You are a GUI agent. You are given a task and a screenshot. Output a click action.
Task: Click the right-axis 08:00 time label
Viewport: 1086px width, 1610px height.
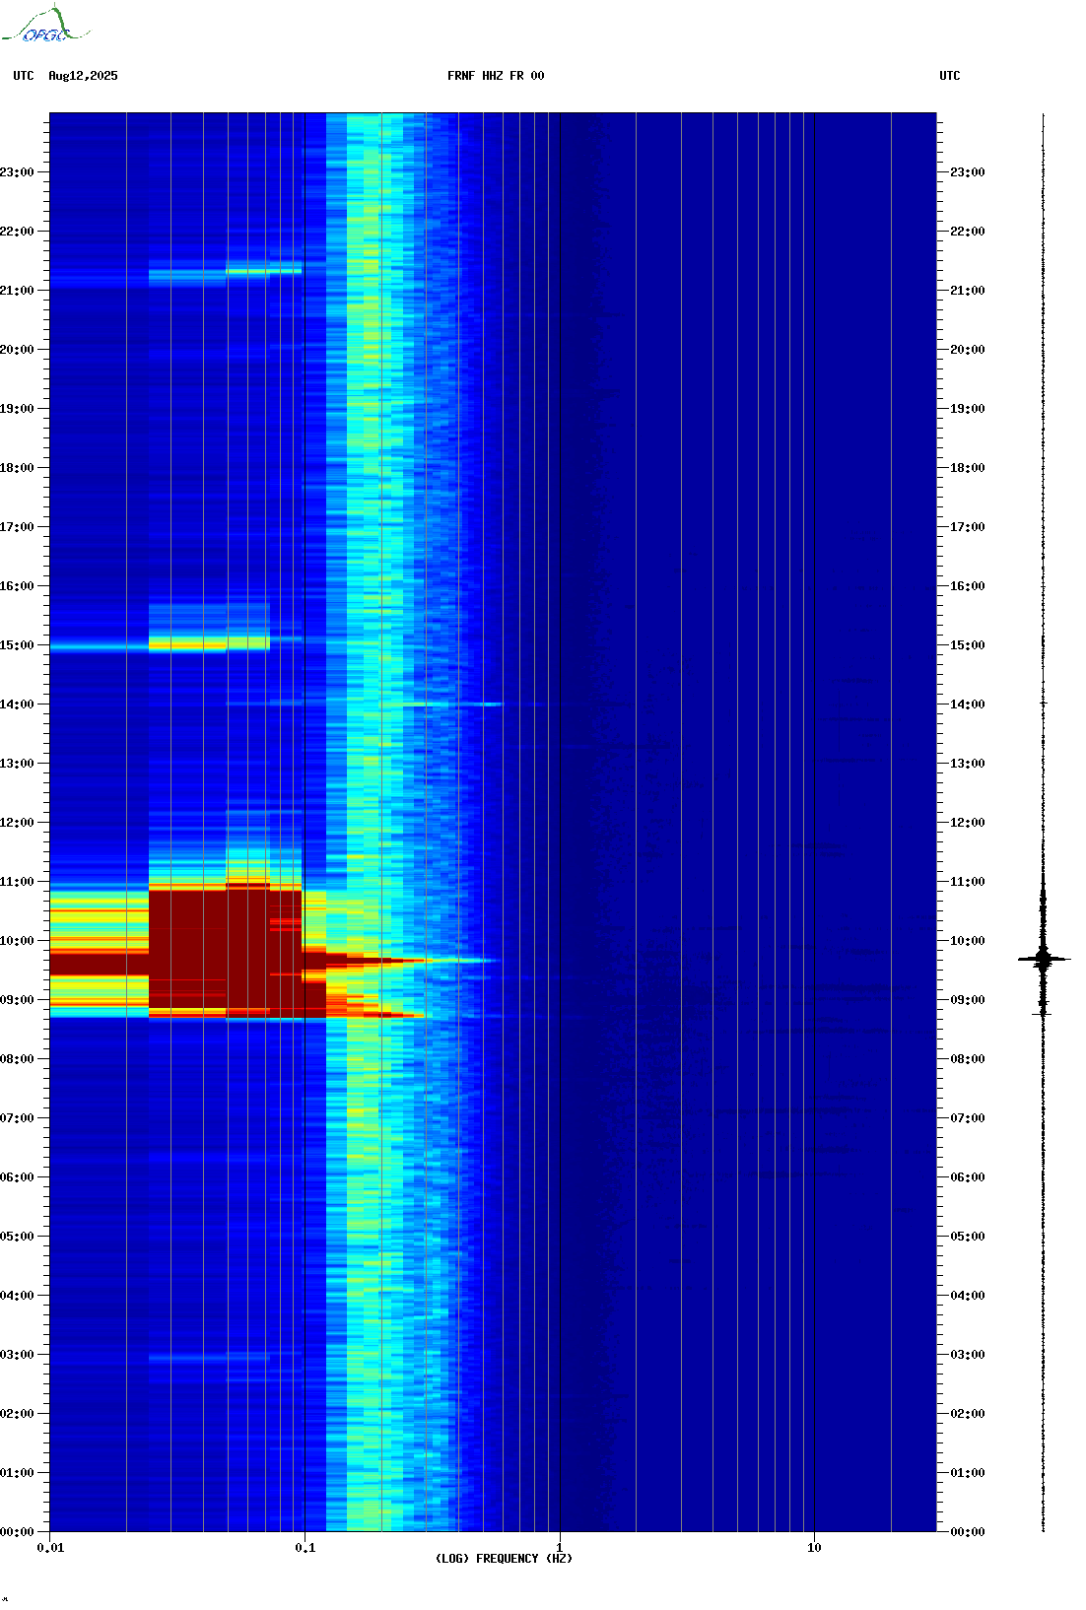coord(968,1059)
